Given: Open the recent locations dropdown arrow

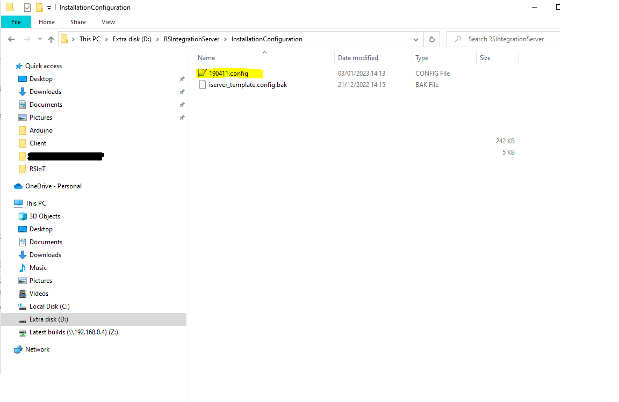Looking at the screenshot, I should pos(39,39).
